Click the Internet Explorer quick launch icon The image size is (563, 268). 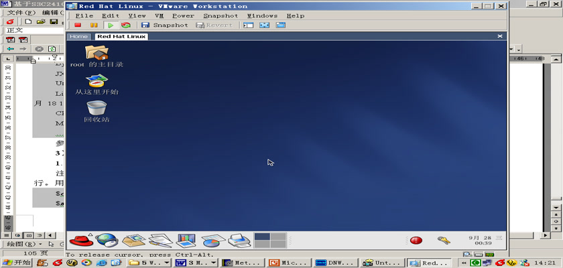tap(101, 263)
